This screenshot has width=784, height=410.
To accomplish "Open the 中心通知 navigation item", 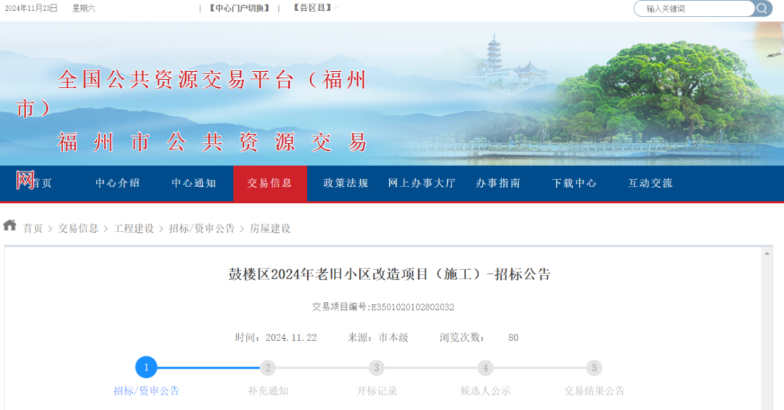I will click(194, 184).
